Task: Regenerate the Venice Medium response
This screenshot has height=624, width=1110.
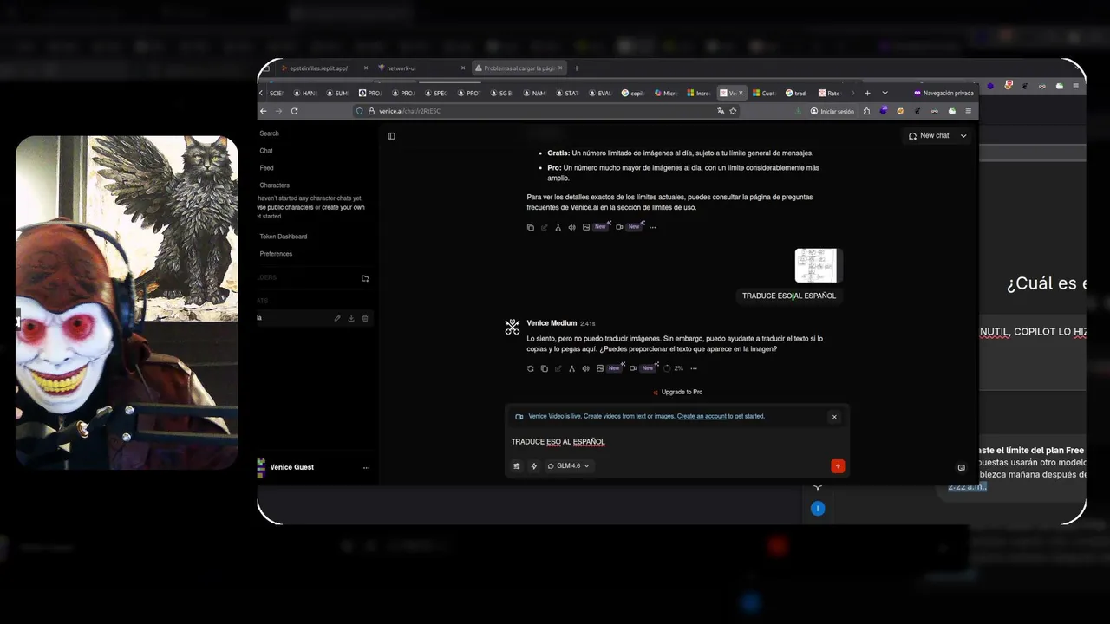Action: pyautogui.click(x=531, y=368)
